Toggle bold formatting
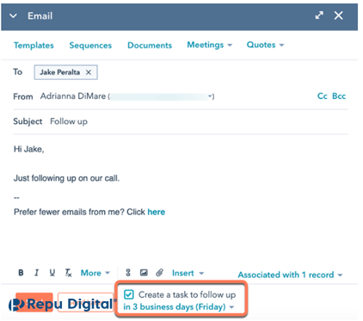363x321 pixels. coord(21,273)
